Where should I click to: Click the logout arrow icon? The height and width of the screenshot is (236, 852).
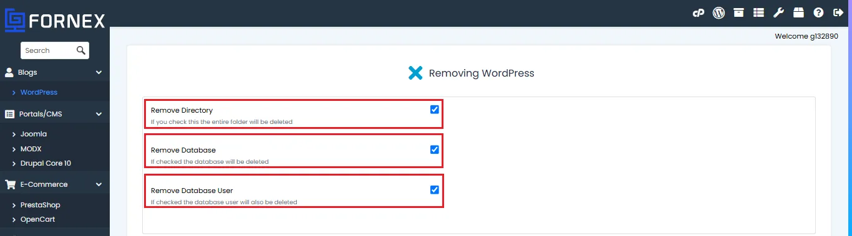[x=838, y=12]
